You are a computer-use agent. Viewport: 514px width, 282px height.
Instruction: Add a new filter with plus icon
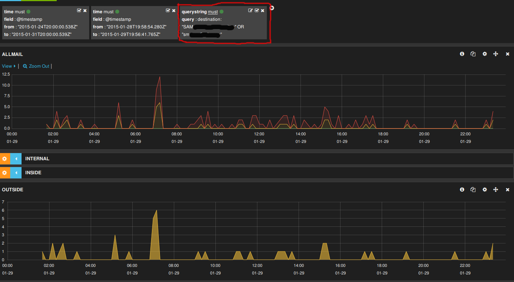(272, 8)
